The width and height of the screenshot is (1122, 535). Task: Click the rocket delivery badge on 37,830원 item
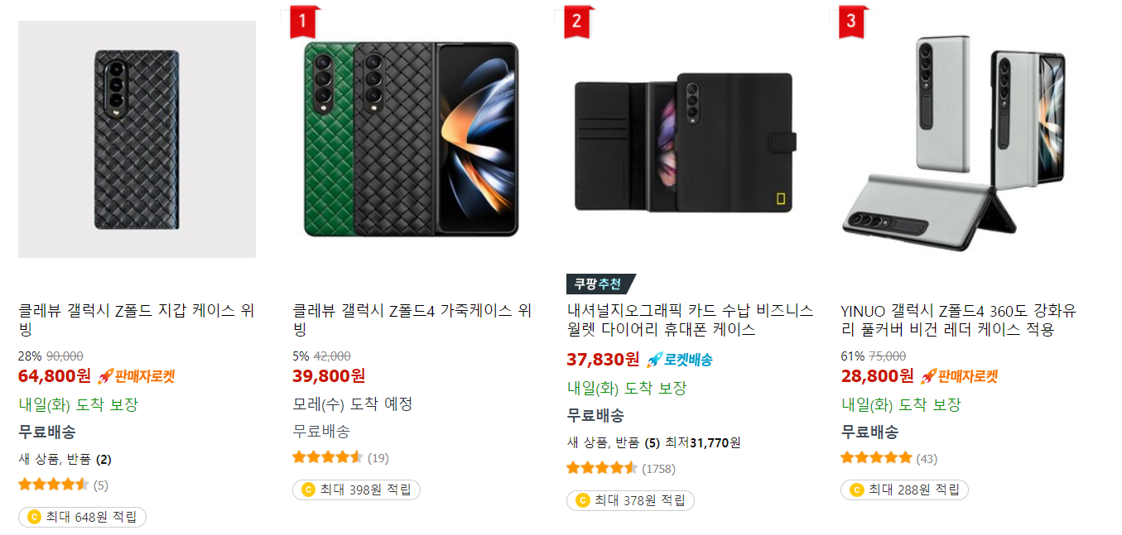[679, 360]
